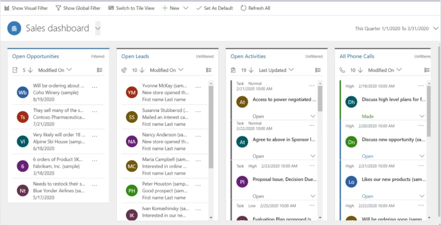Open the dashboard selector chevron beside Sales dashboard

point(98,28)
